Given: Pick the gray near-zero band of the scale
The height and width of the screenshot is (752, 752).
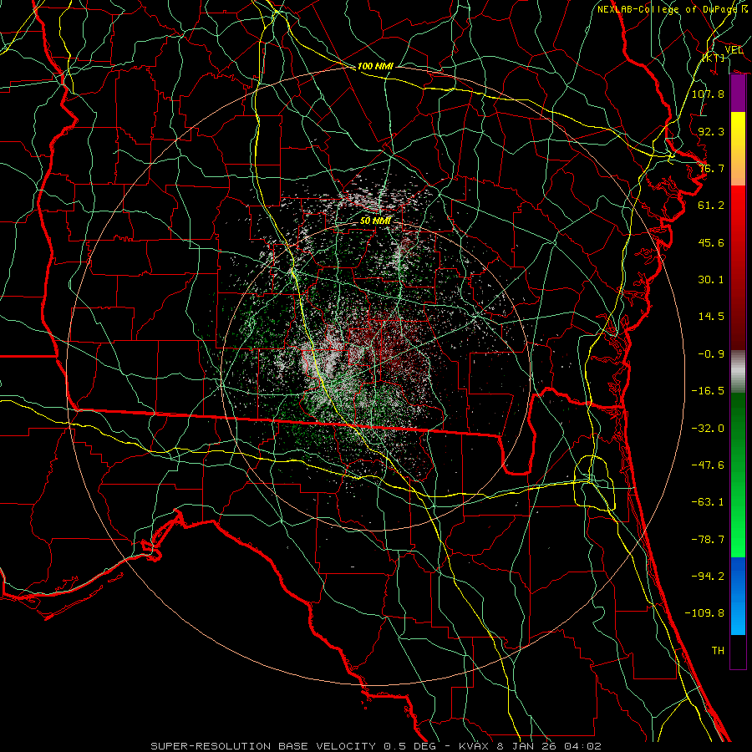Looking at the screenshot, I should pyautogui.click(x=738, y=372).
